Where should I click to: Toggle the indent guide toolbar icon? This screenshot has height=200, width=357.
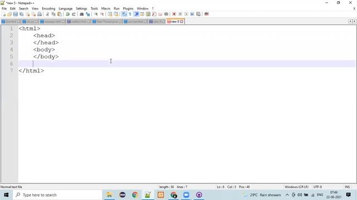(x=136, y=14)
